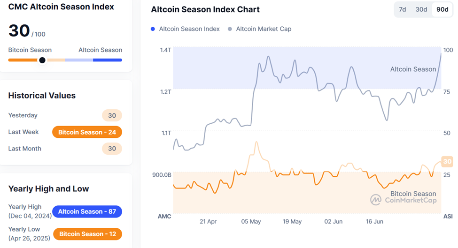Select the 90d time range tab

point(442,9)
